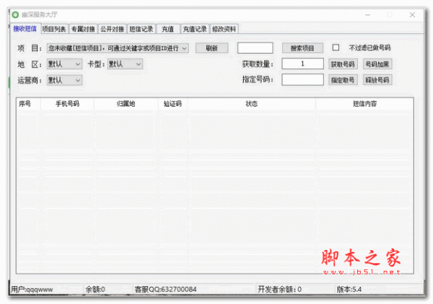The image size is (433, 304).
Task: Click the 状态 column header
Action: [252, 104]
